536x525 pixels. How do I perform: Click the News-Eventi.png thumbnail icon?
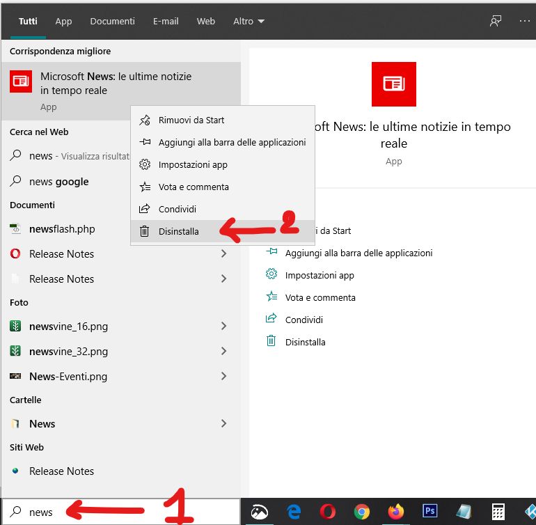(15, 376)
